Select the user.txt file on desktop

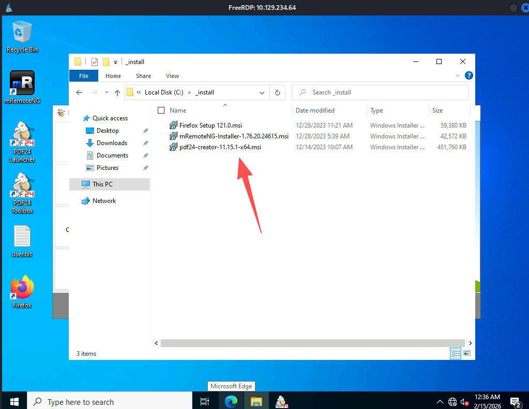click(22, 241)
